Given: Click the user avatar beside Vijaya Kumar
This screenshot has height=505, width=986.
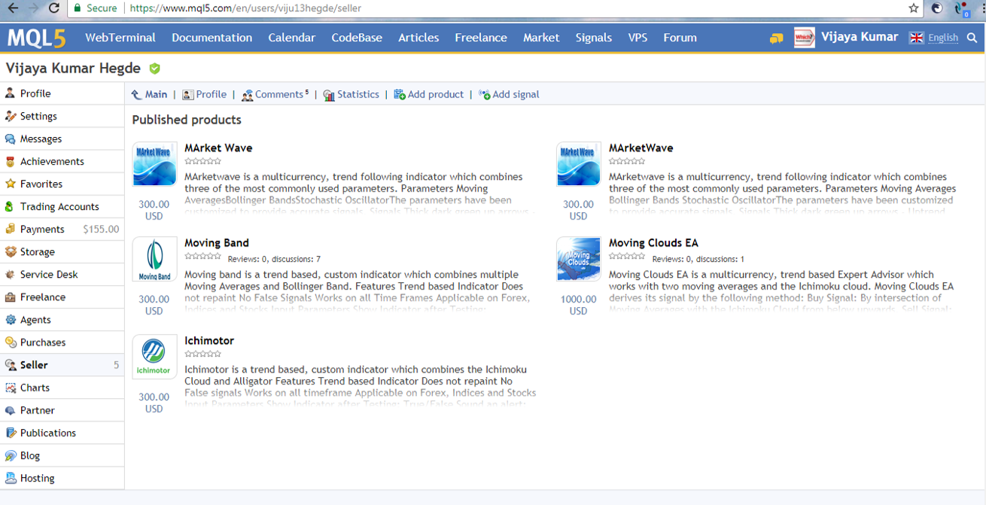Looking at the screenshot, I should point(804,38).
